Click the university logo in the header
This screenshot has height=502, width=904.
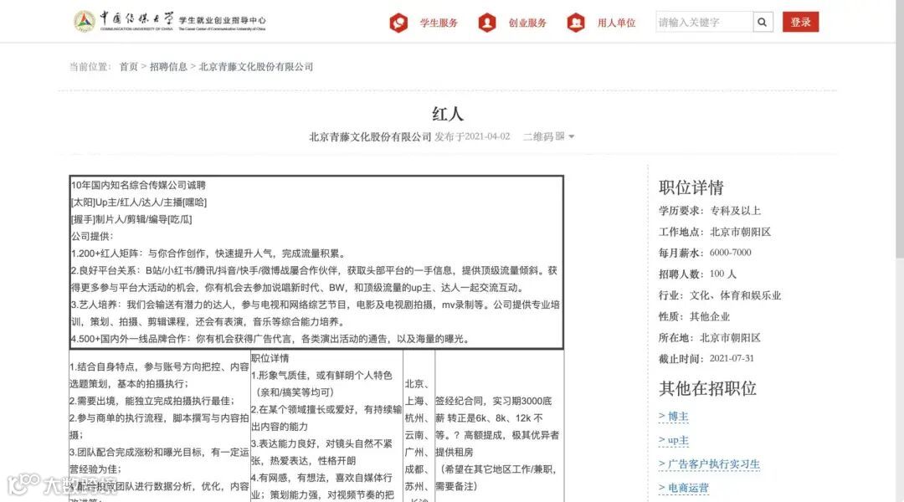pyautogui.click(x=169, y=21)
